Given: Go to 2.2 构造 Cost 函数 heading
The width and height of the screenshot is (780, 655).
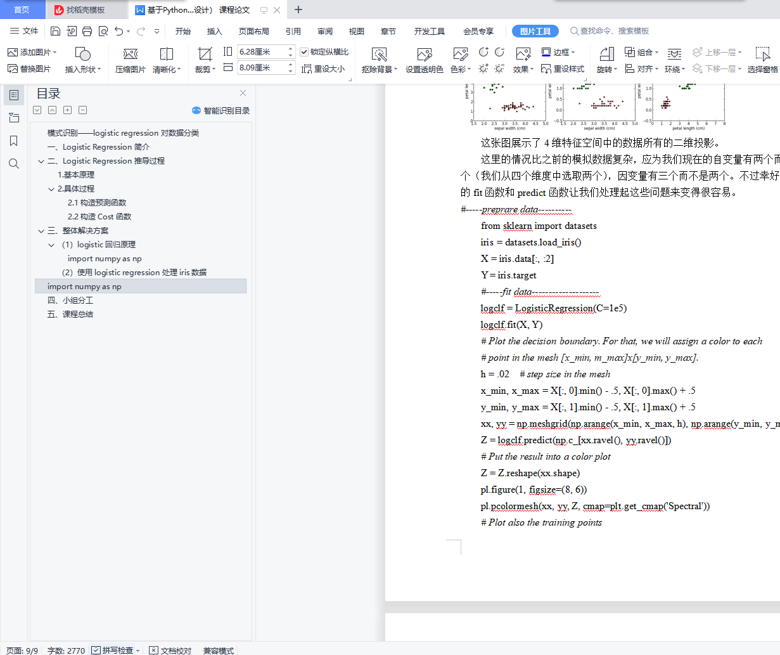Looking at the screenshot, I should (x=99, y=217).
